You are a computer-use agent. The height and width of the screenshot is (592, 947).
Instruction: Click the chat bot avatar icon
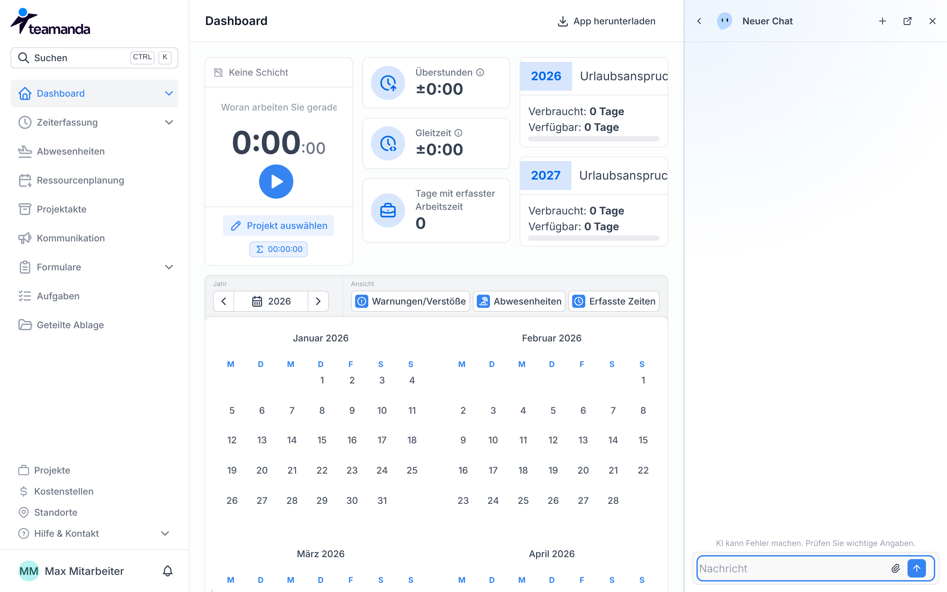pyautogui.click(x=724, y=21)
